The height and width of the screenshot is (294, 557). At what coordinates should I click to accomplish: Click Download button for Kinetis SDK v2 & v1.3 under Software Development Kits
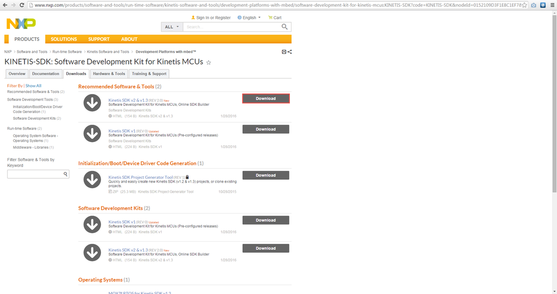click(x=266, y=248)
